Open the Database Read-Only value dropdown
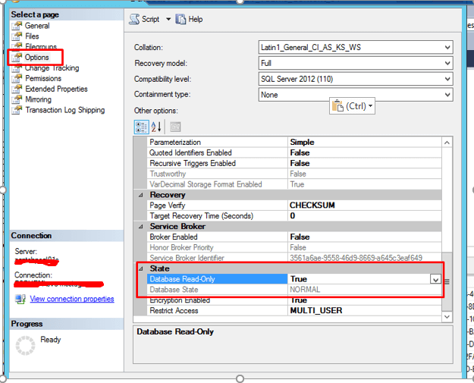This screenshot has height=383, width=474. (x=435, y=279)
